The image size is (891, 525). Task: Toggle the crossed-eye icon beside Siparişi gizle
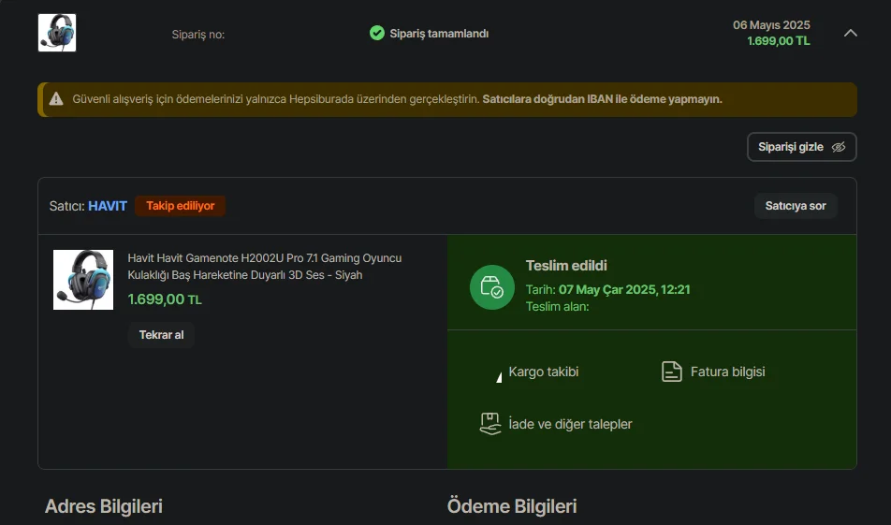pos(839,147)
